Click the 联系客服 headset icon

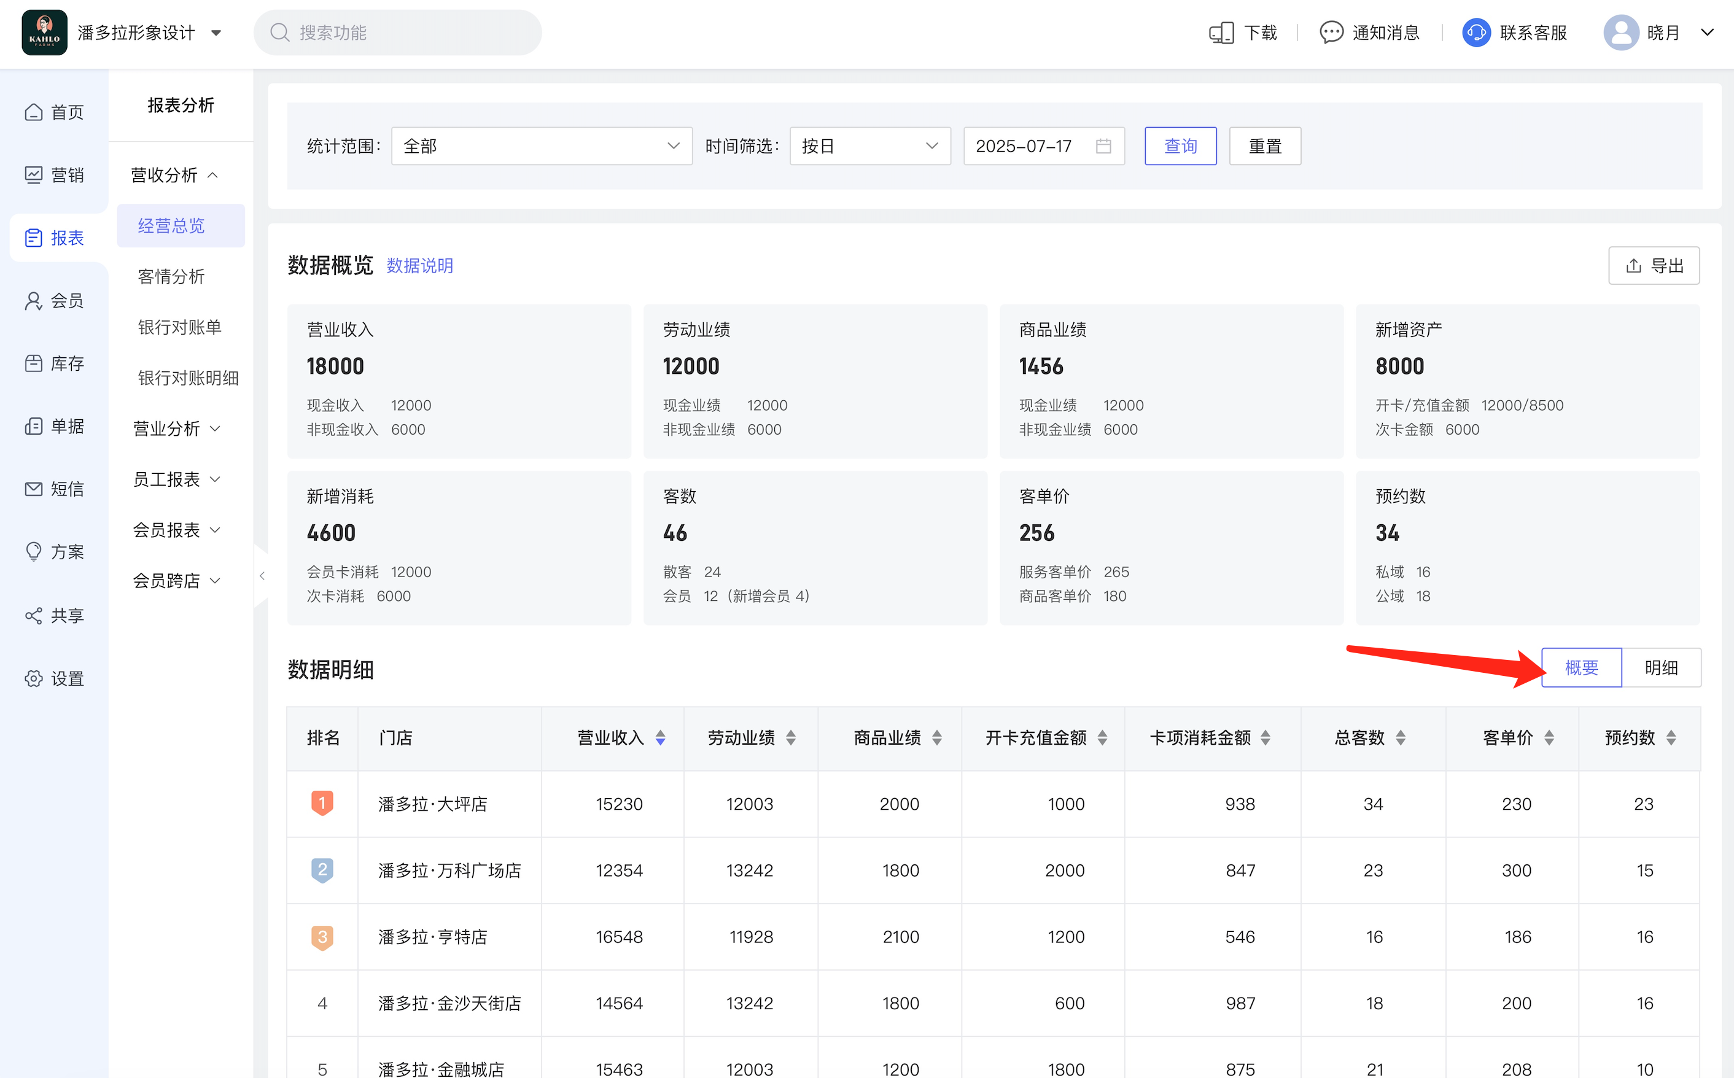point(1476,33)
